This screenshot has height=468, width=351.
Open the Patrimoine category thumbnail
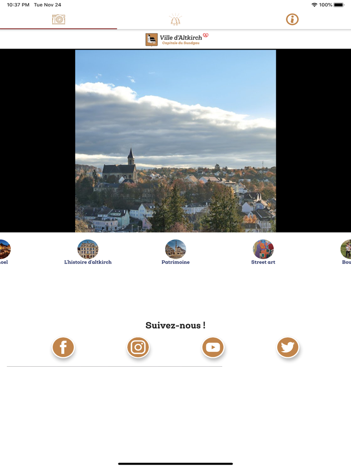tap(175, 249)
